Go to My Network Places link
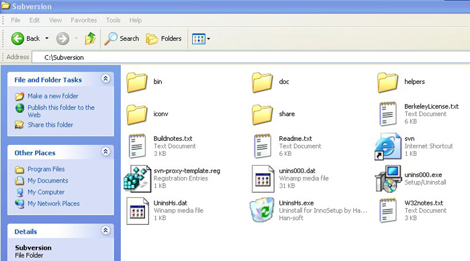The height and width of the screenshot is (261, 470). (x=54, y=203)
